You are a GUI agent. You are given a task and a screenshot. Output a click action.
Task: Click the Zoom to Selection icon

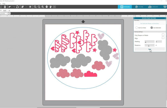tap(43, 7)
